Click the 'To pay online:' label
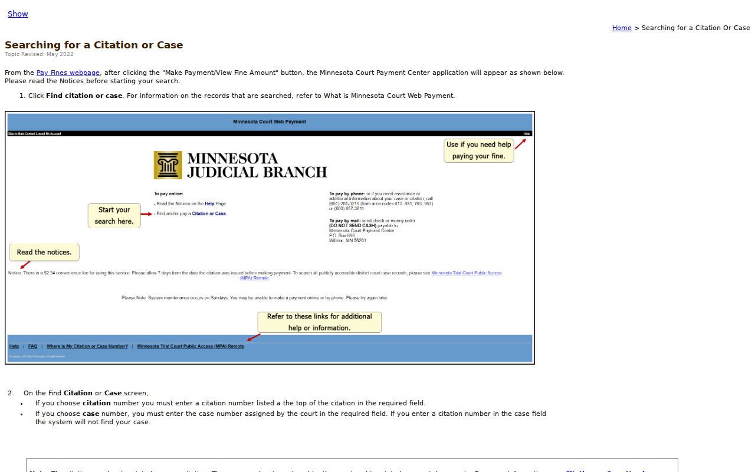755x472 pixels. point(169,194)
